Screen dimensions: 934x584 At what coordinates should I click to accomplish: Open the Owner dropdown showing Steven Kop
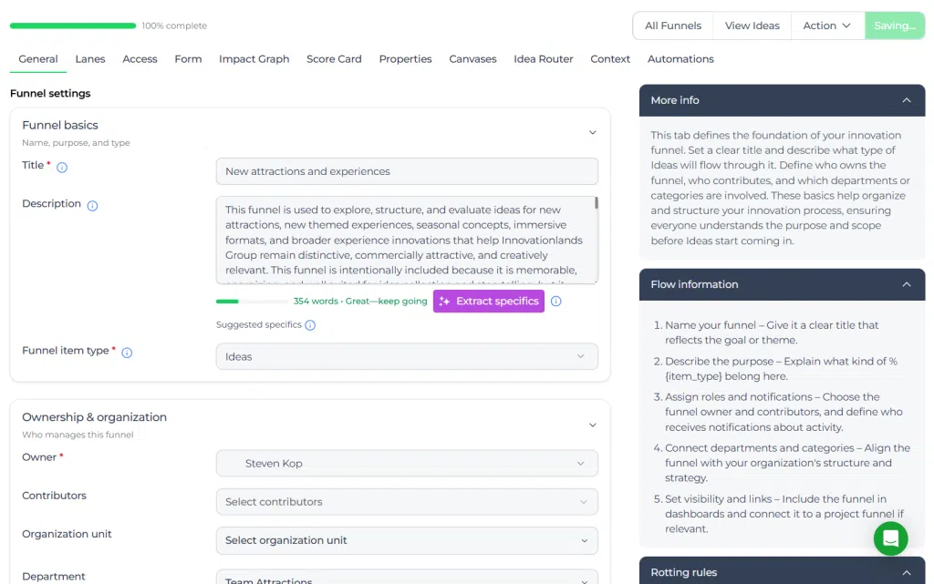[x=407, y=463]
